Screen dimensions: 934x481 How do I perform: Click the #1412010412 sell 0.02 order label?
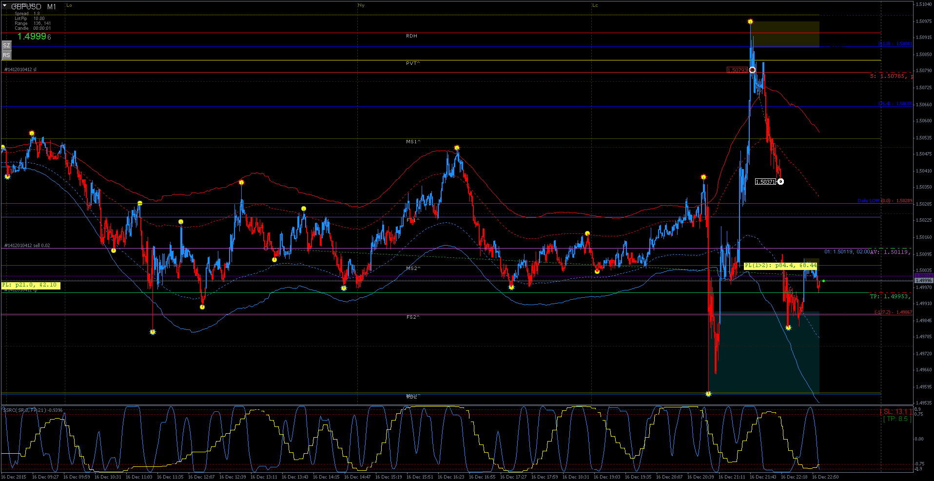(x=27, y=246)
